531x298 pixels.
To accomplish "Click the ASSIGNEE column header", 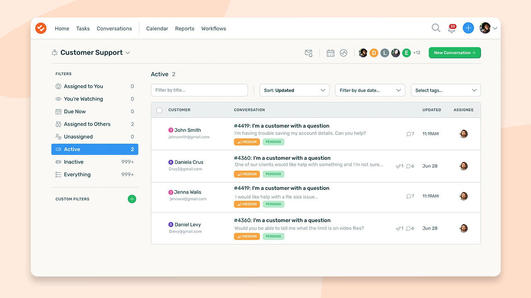I will [x=463, y=110].
